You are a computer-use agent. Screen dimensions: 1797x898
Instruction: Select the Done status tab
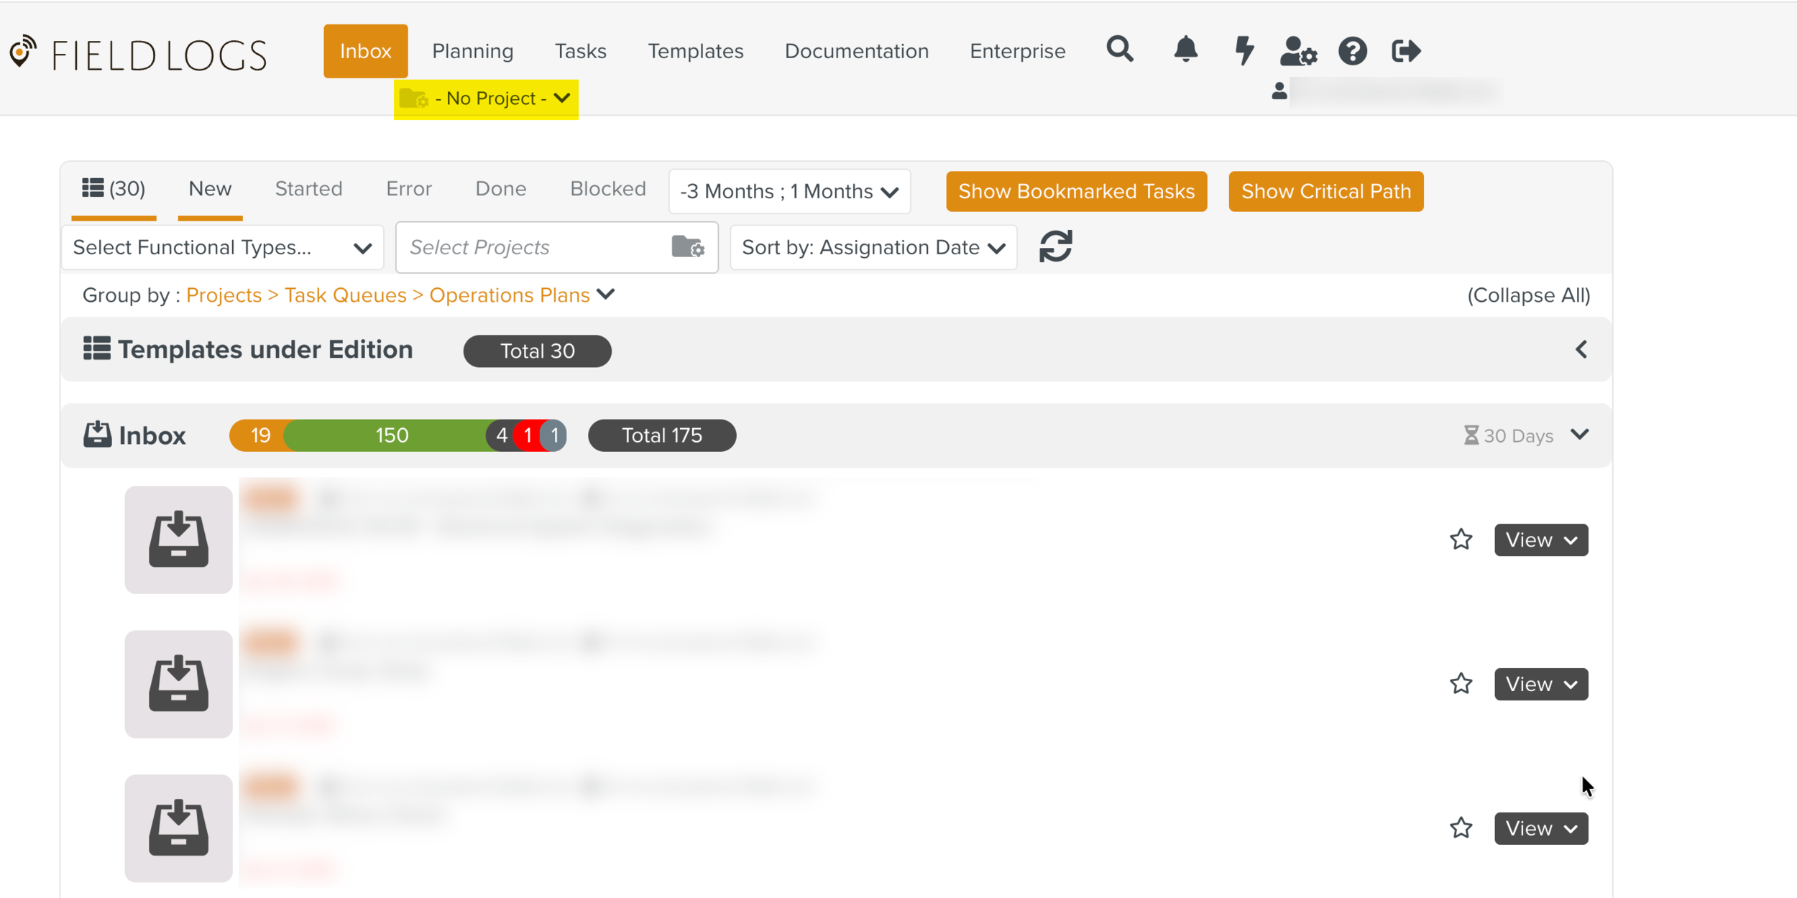pyautogui.click(x=500, y=188)
